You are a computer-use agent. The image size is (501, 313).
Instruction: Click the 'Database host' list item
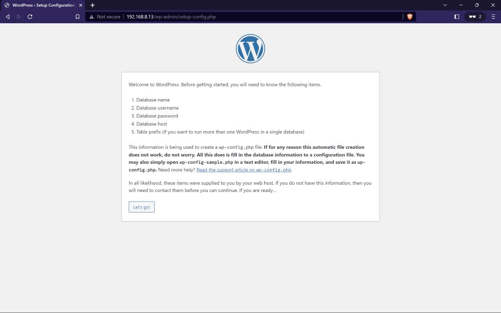[152, 124]
